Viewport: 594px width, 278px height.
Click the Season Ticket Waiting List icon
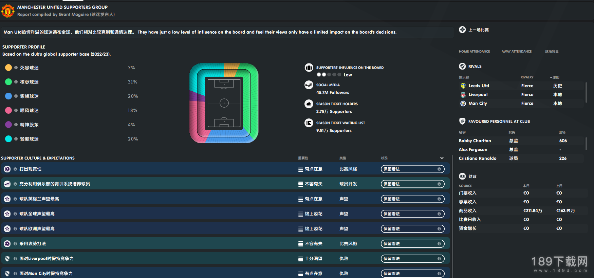pos(309,123)
